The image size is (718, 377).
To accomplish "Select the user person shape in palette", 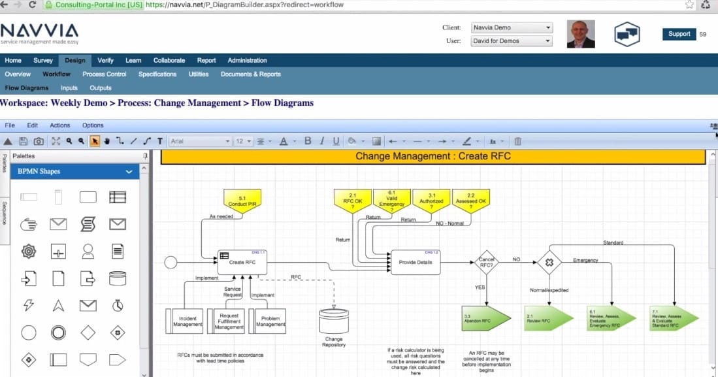I will point(88,251).
